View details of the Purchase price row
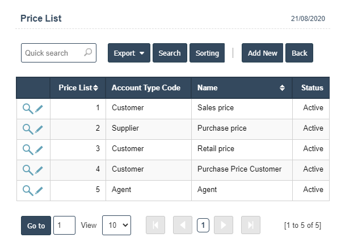The image size is (341, 250). coord(27,128)
